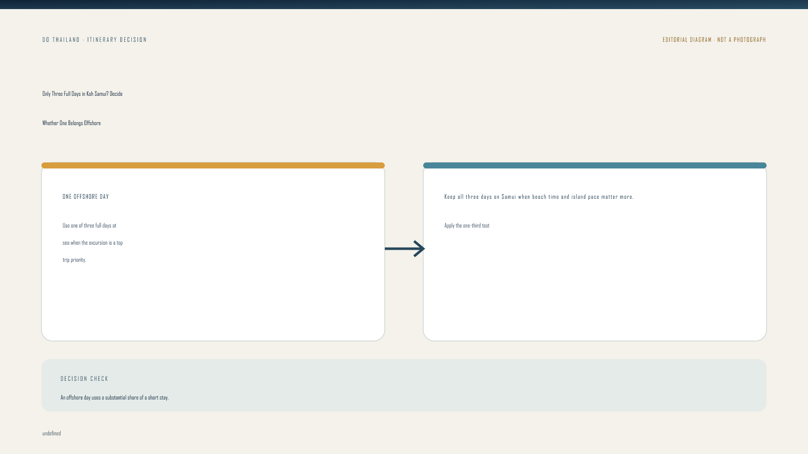This screenshot has width=808, height=454.
Task: Click 'Keep all three days on Samui' heading
Action: click(539, 197)
